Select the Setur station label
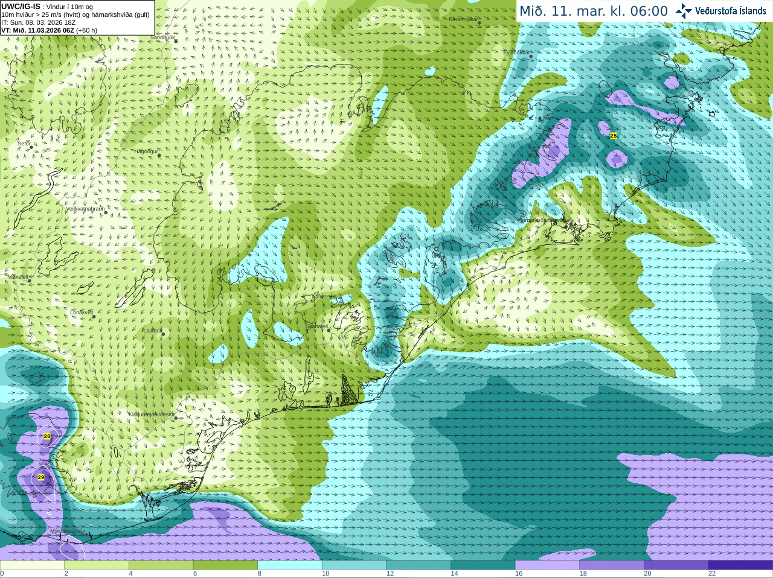 pos(24,144)
